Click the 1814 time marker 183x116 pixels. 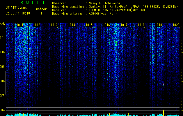pos(72,25)
